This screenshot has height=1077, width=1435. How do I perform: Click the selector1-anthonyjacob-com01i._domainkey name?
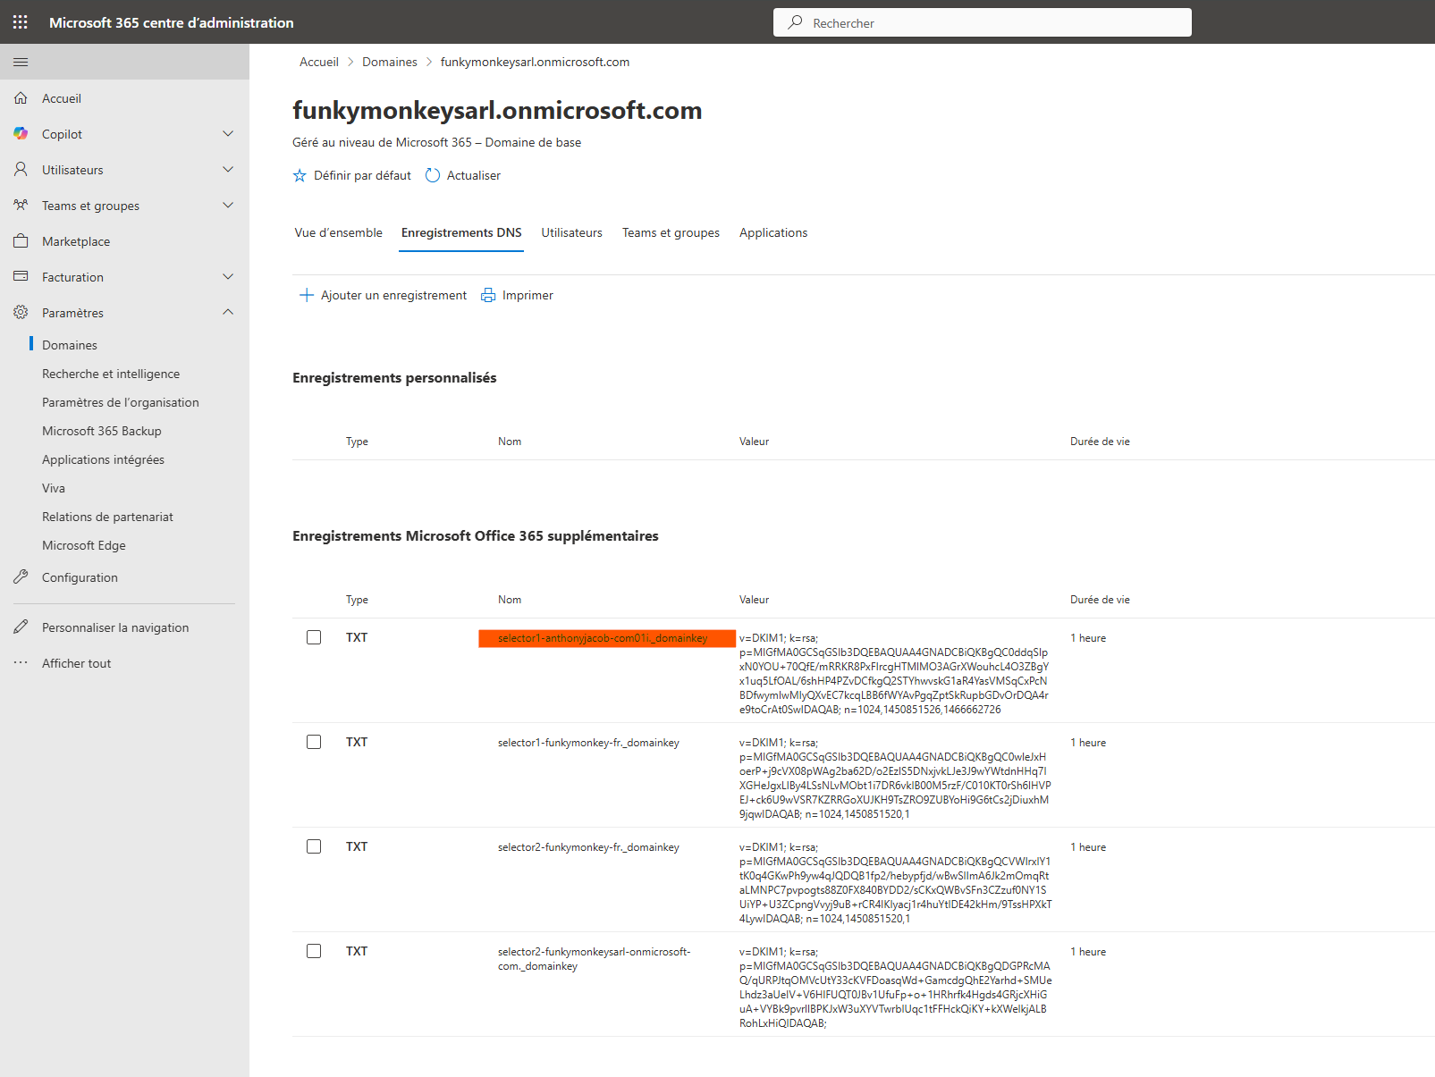(x=603, y=638)
